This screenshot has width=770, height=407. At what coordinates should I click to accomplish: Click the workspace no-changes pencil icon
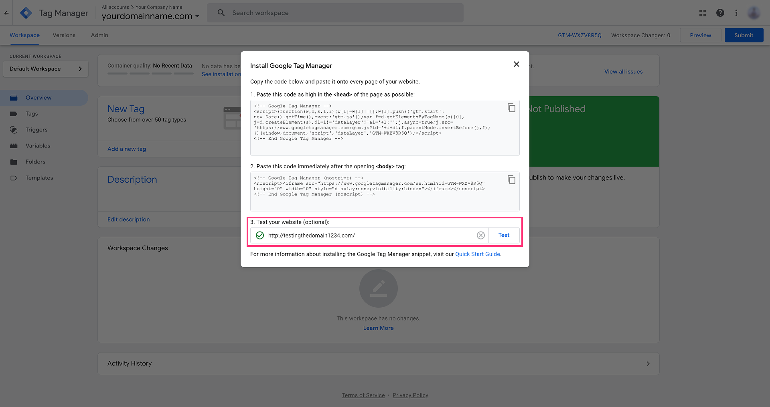click(x=379, y=288)
